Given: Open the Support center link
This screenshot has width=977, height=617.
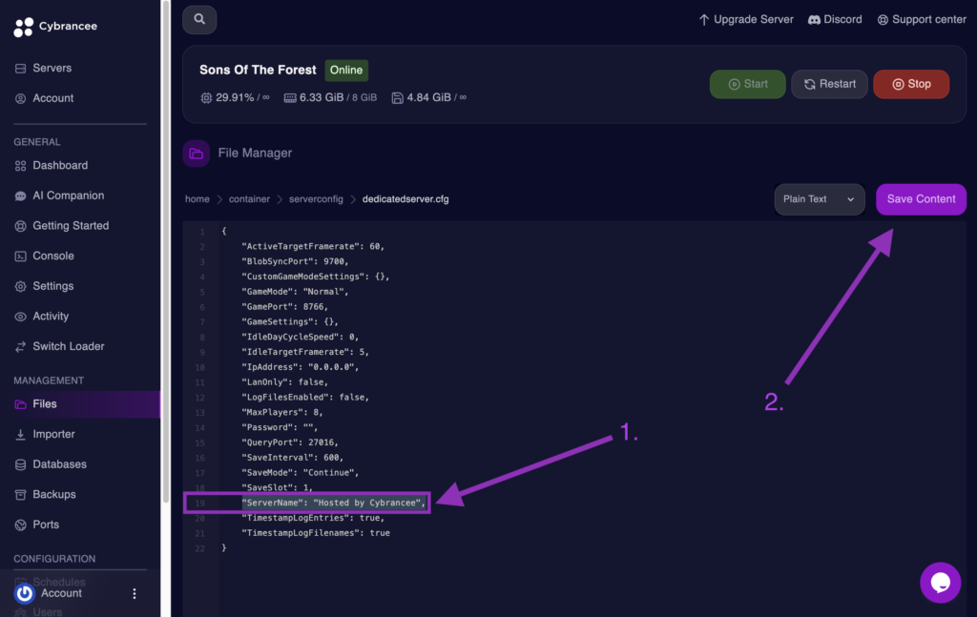Looking at the screenshot, I should pos(922,20).
